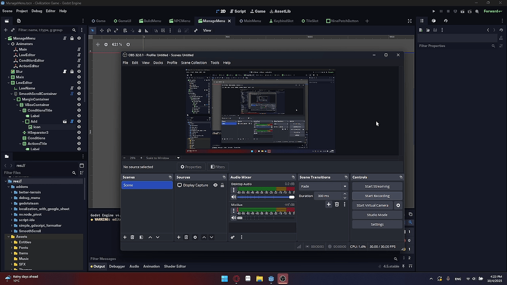
Task: Undock the OBS Controls panel
Action: [x=401, y=177]
